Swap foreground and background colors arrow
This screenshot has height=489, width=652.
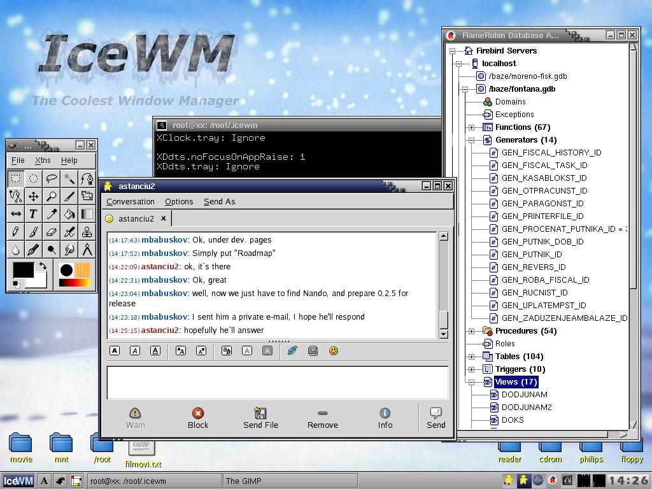tap(43, 266)
